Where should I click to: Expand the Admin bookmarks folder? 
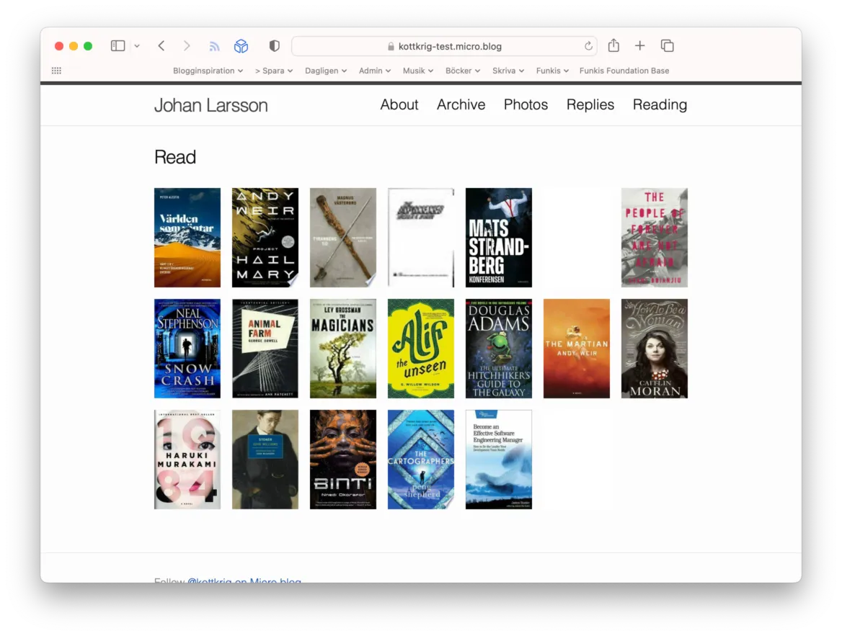pyautogui.click(x=375, y=71)
